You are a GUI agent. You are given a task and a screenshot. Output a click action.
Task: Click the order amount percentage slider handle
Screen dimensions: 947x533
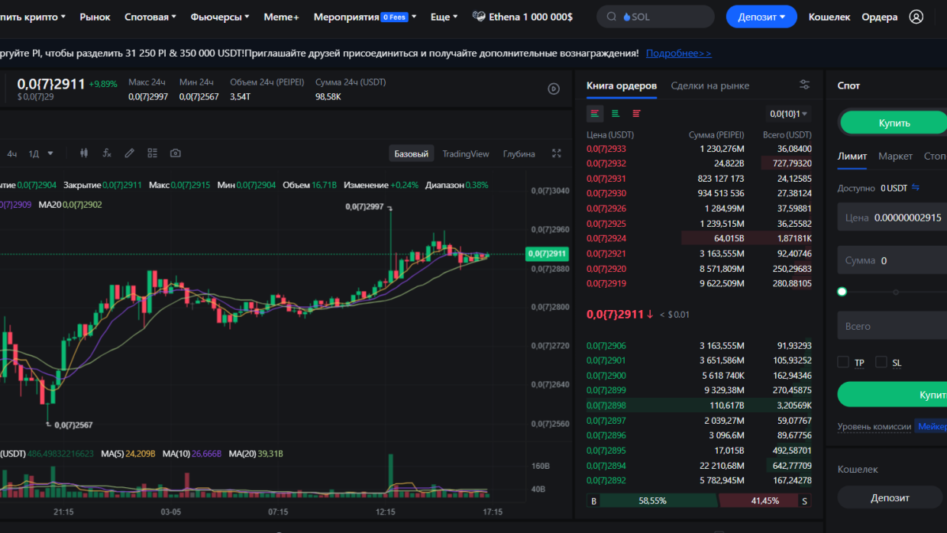[842, 292]
